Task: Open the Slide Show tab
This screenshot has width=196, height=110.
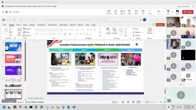Action: (63, 25)
